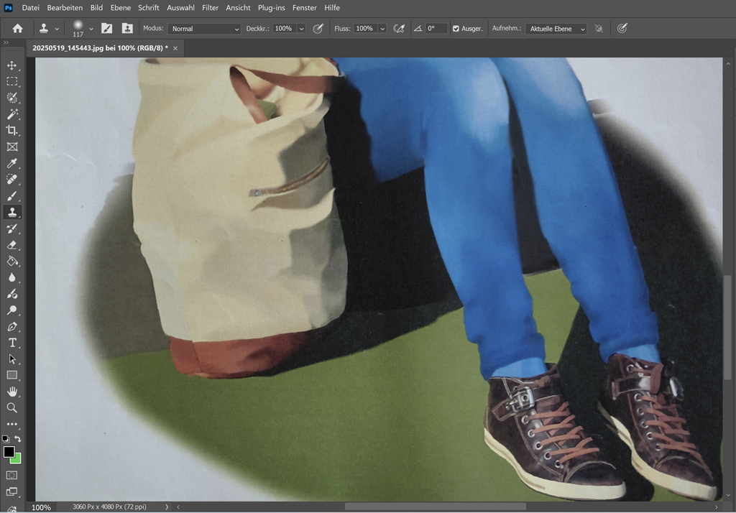736x513 pixels.
Task: Open the brush preset picker arrow
Action: pos(91,29)
